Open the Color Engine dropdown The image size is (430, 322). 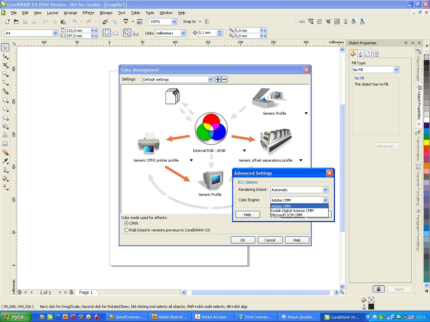click(x=325, y=200)
